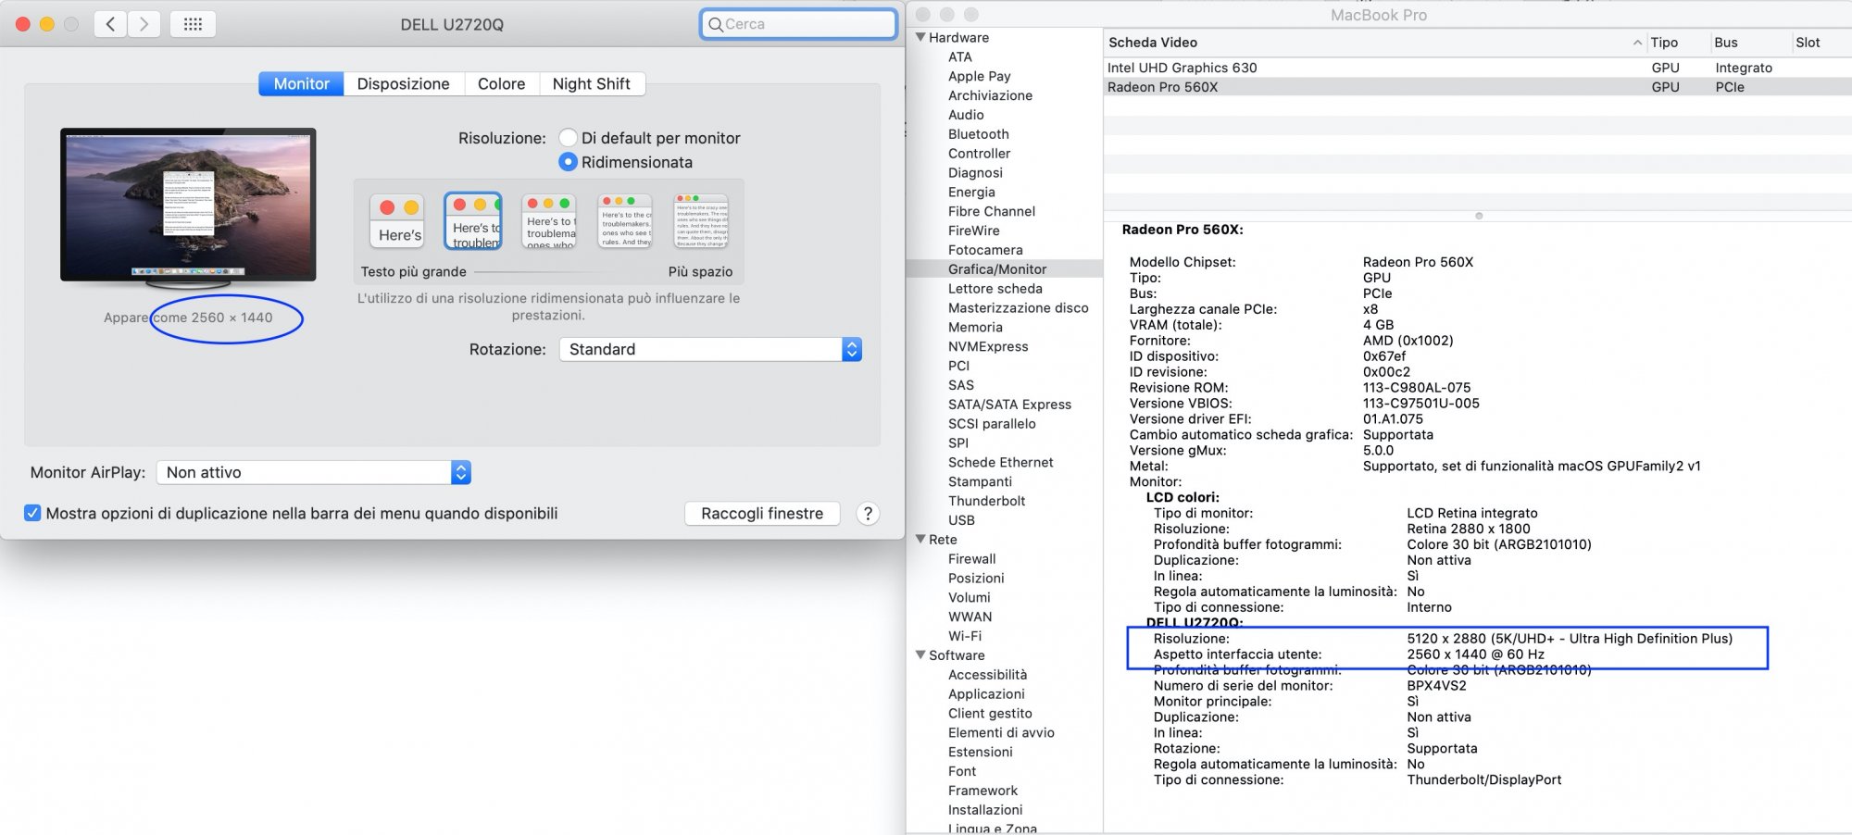Select Font under Software
The height and width of the screenshot is (835, 1852).
(x=962, y=771)
